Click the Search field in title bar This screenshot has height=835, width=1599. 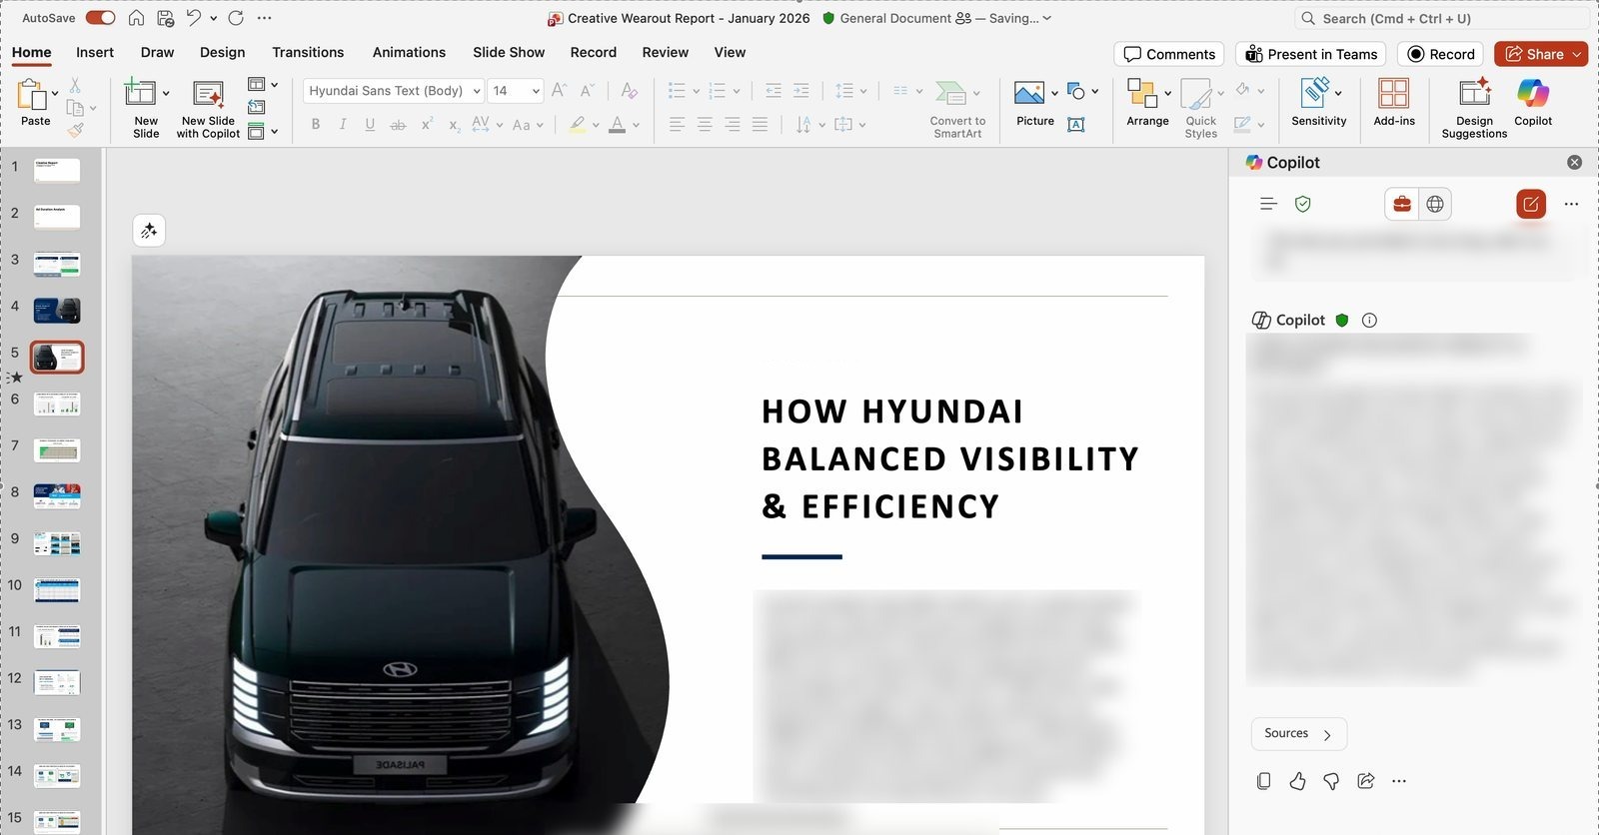(1442, 18)
